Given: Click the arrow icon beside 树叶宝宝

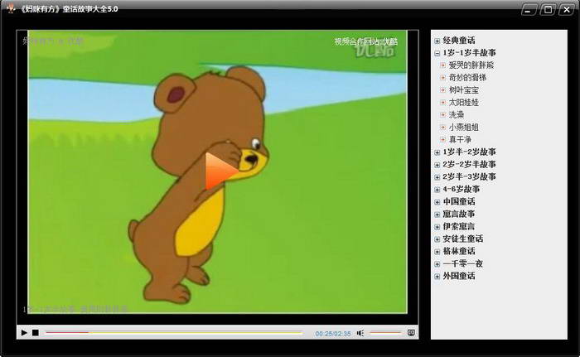Looking at the screenshot, I should click(x=442, y=90).
